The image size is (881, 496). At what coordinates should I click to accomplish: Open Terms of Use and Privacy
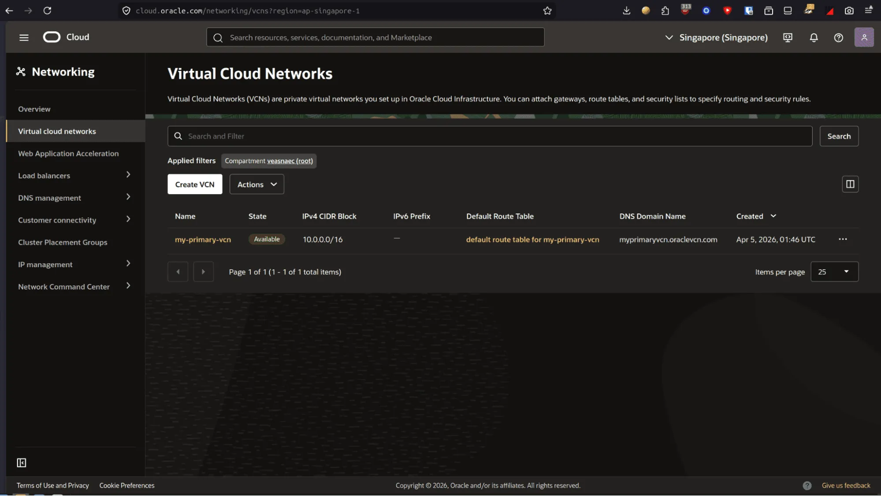[x=53, y=485]
